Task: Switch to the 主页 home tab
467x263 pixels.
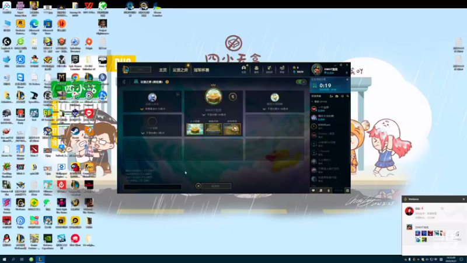Action: 163,70
